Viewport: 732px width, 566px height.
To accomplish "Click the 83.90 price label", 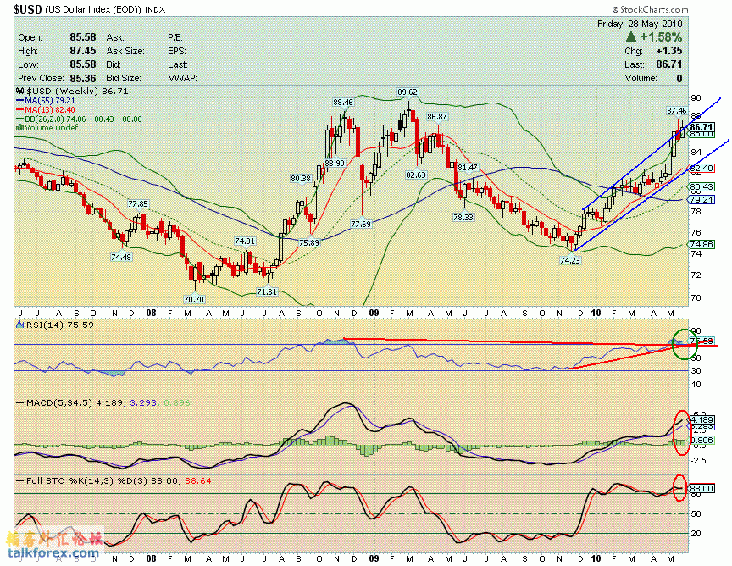I will tap(335, 163).
